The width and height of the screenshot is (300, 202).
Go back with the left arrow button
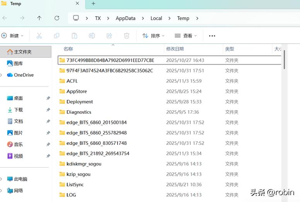click(x=5, y=18)
